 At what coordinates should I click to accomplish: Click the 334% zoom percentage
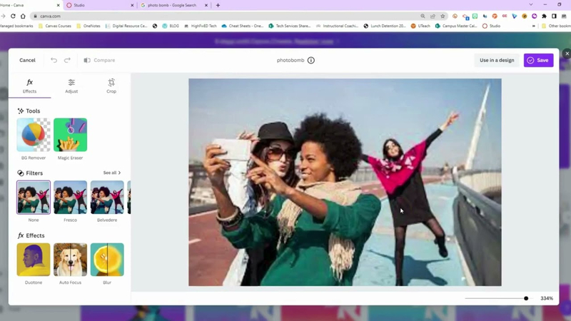(x=547, y=298)
